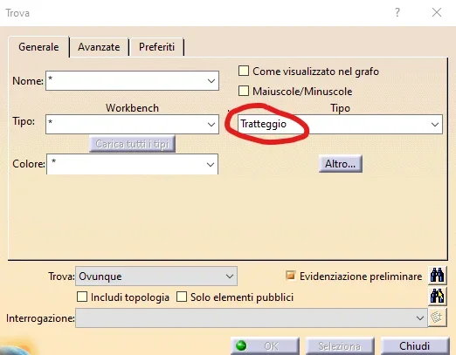Close the Trova dialog with the X
456x355 pixels.
pos(437,12)
